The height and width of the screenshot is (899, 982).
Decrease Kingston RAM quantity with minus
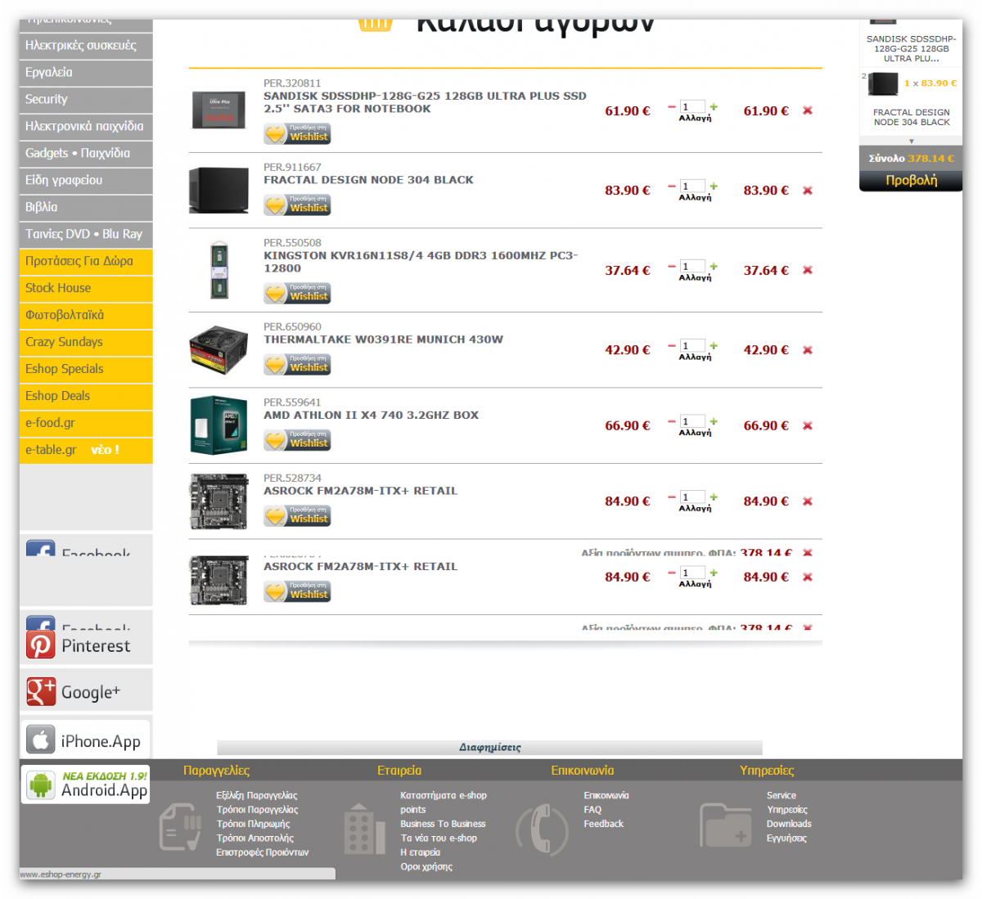coord(672,266)
